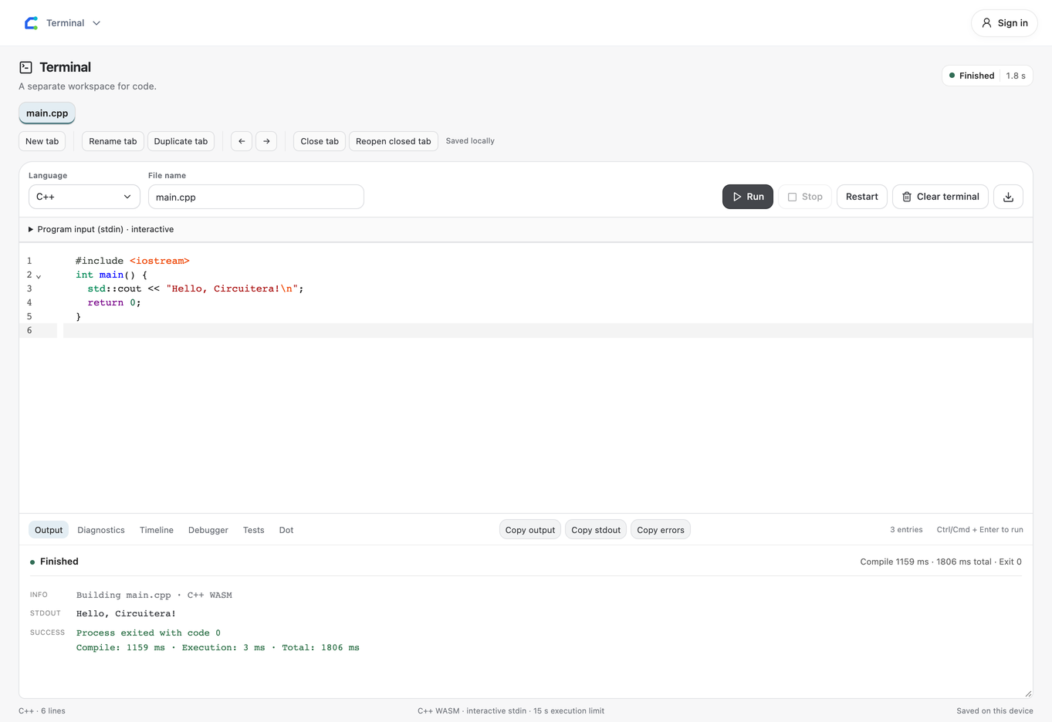This screenshot has height=722, width=1052.
Task: Click the Sign in button
Action: 1004,23
